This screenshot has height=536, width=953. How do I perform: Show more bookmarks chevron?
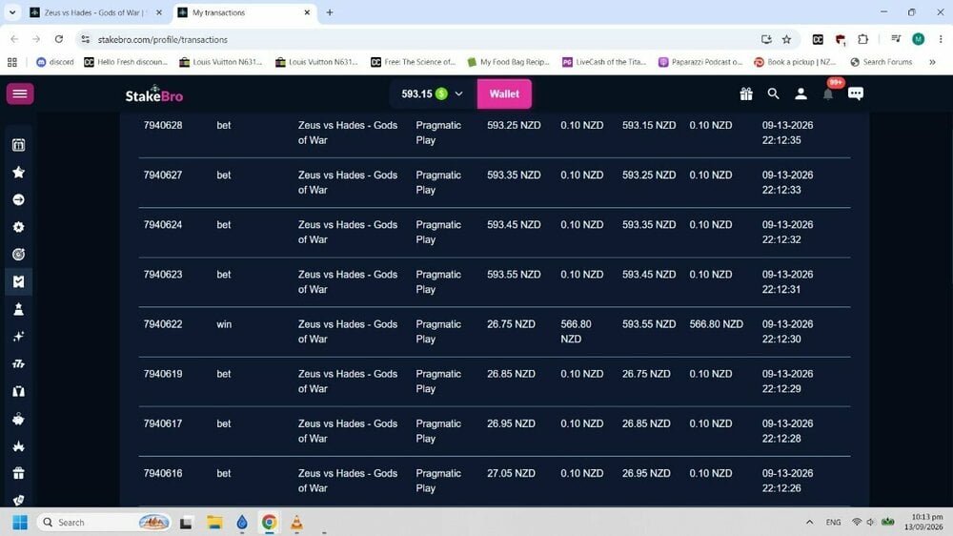tap(932, 62)
